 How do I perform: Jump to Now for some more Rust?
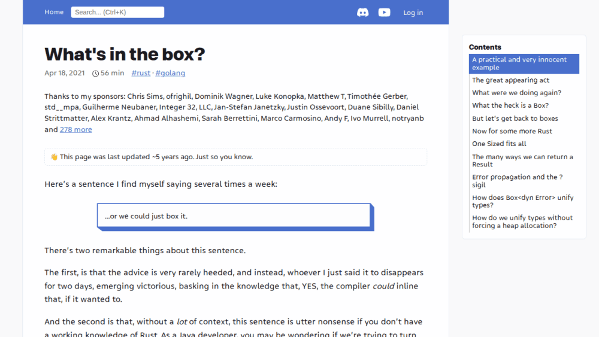click(x=512, y=131)
